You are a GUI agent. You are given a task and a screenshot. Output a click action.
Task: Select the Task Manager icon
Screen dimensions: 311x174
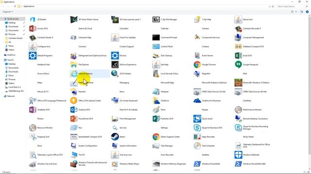[x=156, y=146]
